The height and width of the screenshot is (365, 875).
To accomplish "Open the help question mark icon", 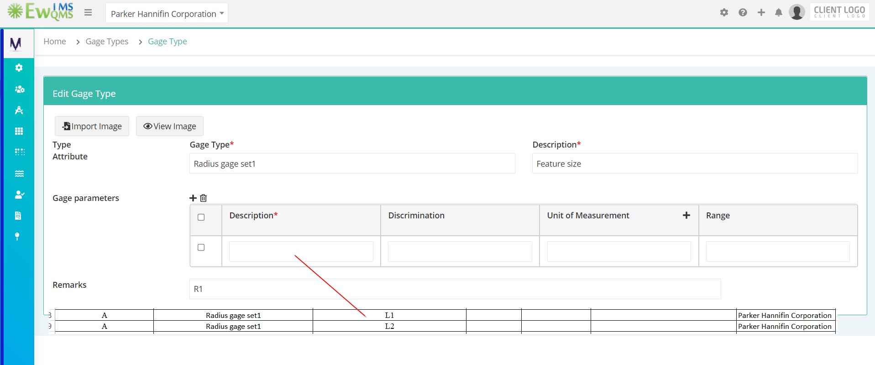I will [743, 12].
